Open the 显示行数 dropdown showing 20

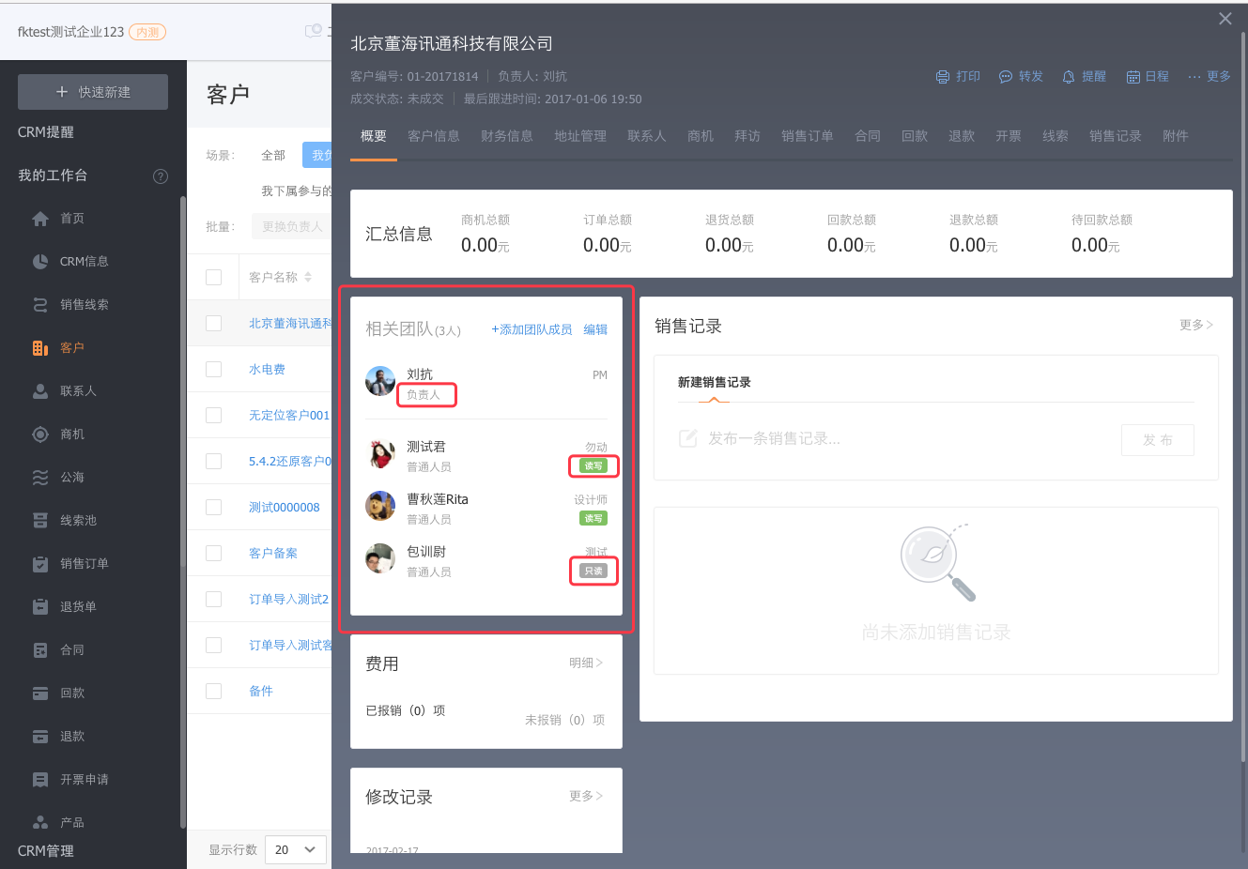point(296,849)
